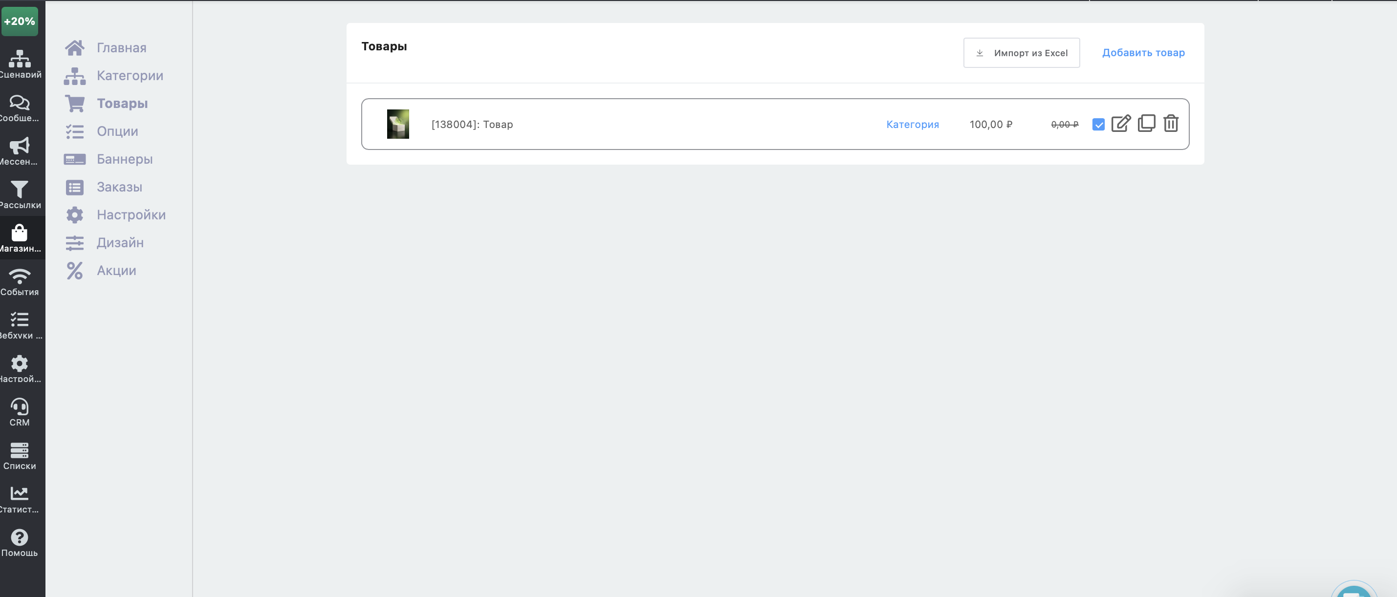Open the CRM headset icon
Image resolution: width=1397 pixels, height=597 pixels.
tap(20, 412)
